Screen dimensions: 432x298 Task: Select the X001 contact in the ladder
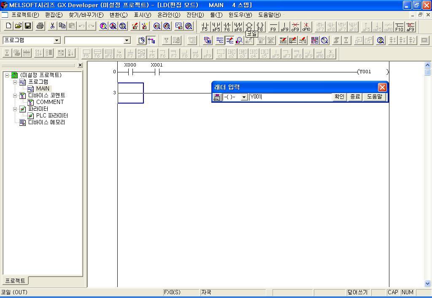(x=157, y=72)
